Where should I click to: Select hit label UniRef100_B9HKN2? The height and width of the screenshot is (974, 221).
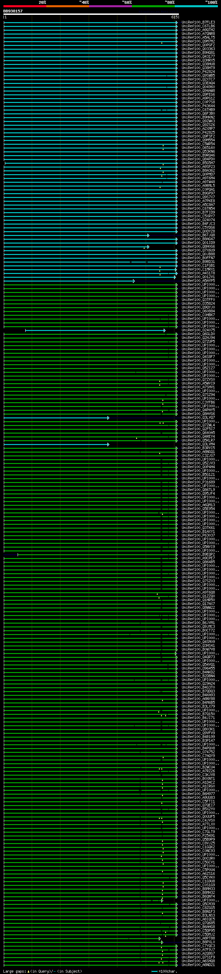click(x=198, y=117)
